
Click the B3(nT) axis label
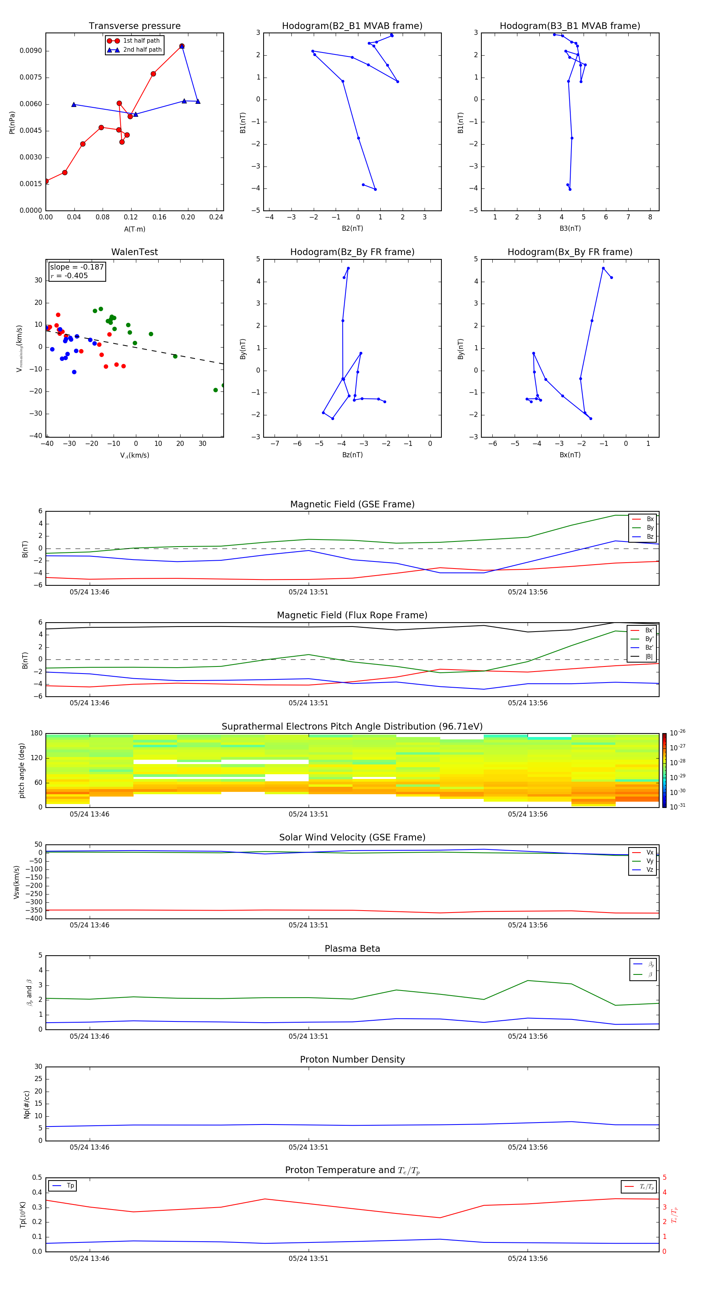[570, 228]
